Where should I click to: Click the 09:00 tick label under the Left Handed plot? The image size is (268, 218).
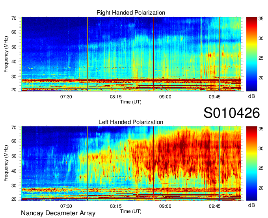click(165, 206)
